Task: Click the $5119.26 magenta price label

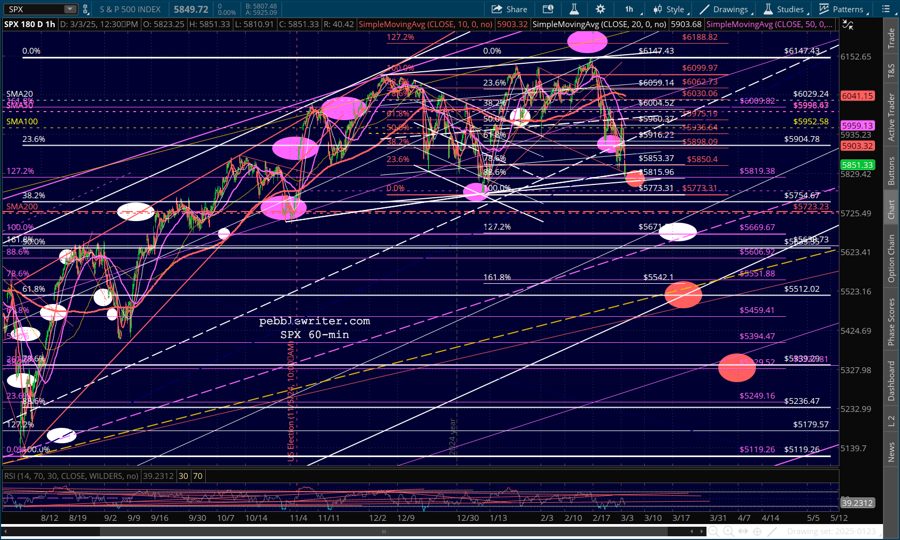Action: pyautogui.click(x=757, y=450)
